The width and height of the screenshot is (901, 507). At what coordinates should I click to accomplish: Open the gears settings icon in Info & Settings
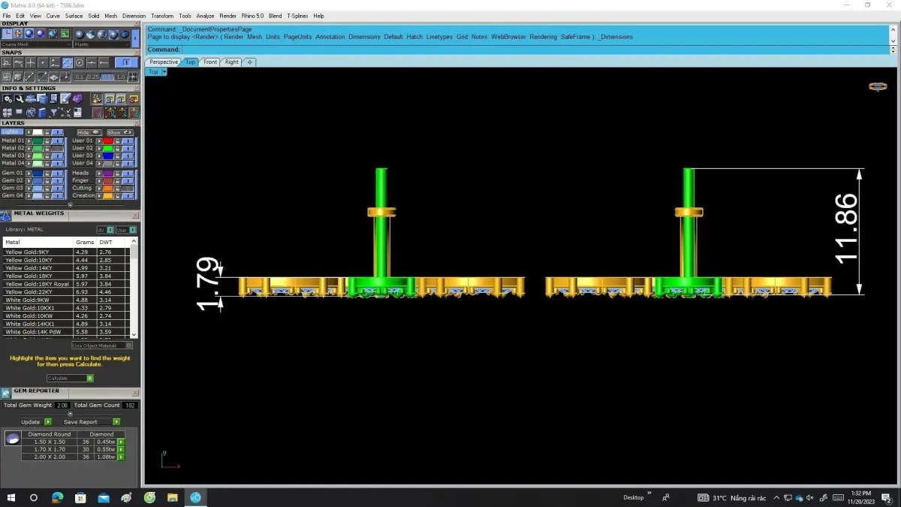pos(8,98)
